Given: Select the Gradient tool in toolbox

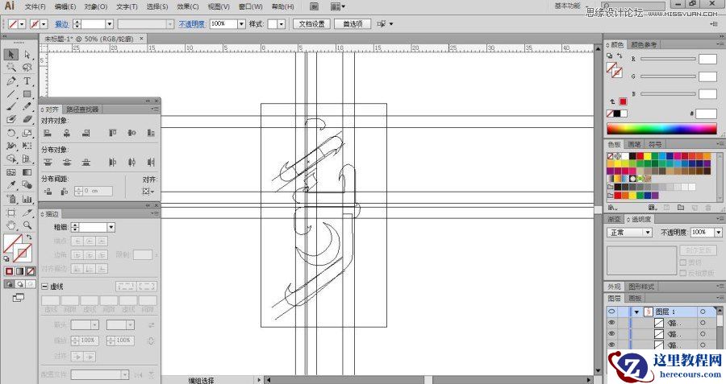Looking at the screenshot, I should tap(27, 172).
